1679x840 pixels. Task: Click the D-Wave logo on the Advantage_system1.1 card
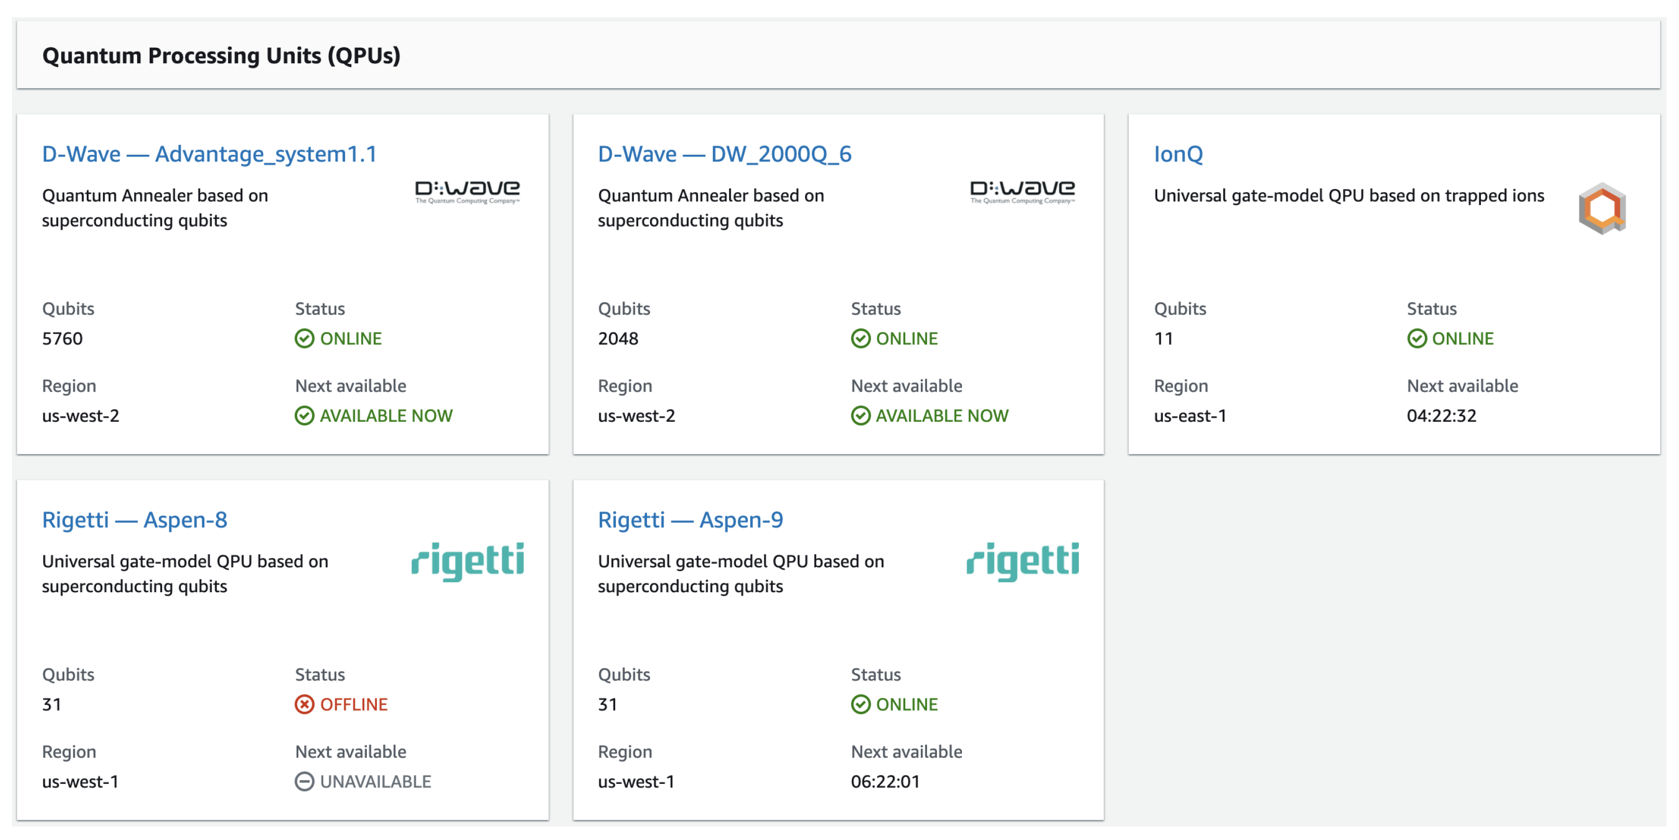467,191
